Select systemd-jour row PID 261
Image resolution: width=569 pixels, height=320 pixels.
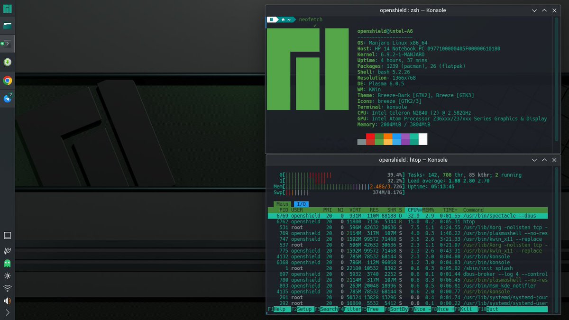(408, 297)
